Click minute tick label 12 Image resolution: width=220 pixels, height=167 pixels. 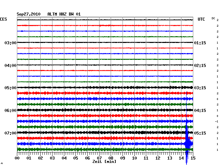pos(158,158)
